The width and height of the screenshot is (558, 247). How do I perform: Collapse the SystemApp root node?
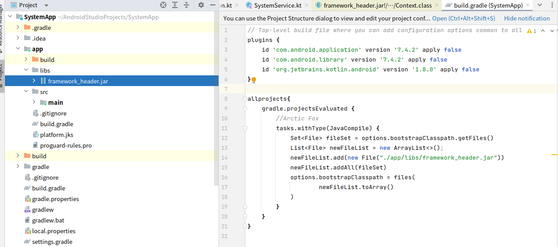pos(10,17)
